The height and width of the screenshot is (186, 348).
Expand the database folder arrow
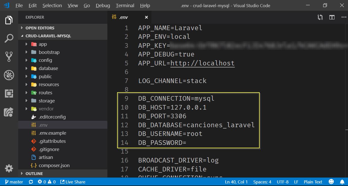pyautogui.click(x=26, y=68)
